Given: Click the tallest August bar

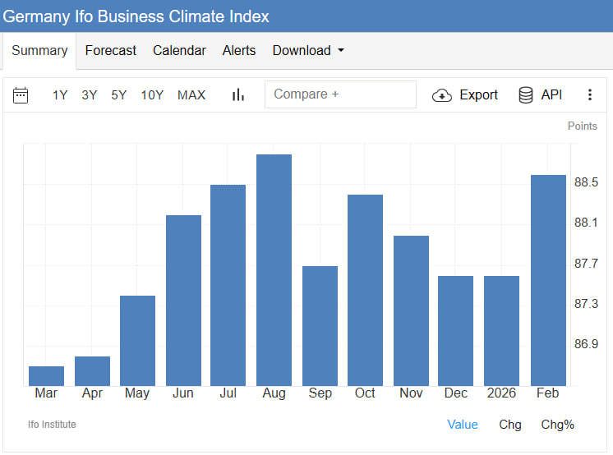Looking at the screenshot, I should click(x=274, y=271).
